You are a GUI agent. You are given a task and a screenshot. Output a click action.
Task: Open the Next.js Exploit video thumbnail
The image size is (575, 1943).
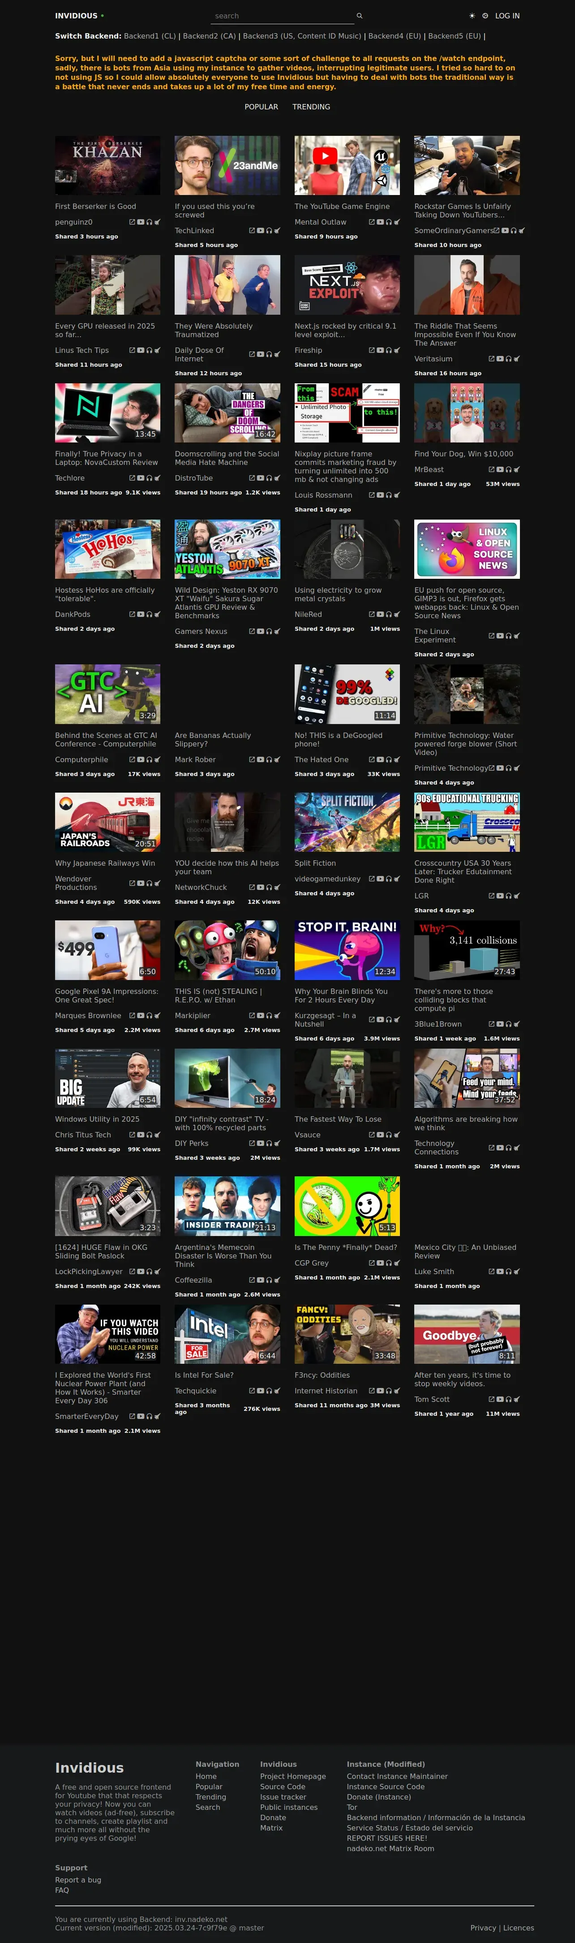pyautogui.click(x=348, y=285)
